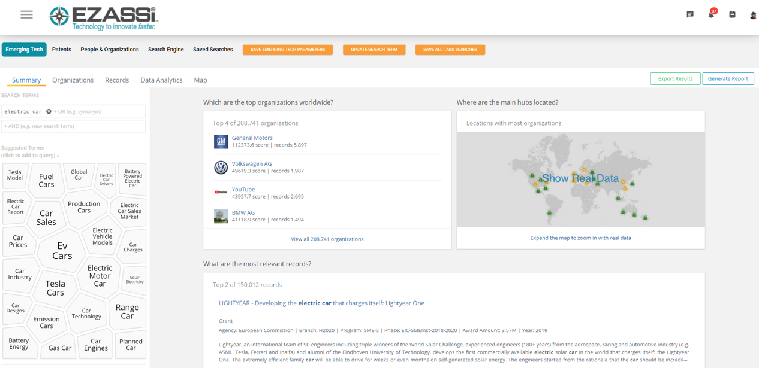
Task: Open the hamburger navigation menu
Action: click(26, 14)
